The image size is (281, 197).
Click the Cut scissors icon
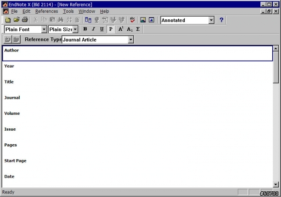36,20
